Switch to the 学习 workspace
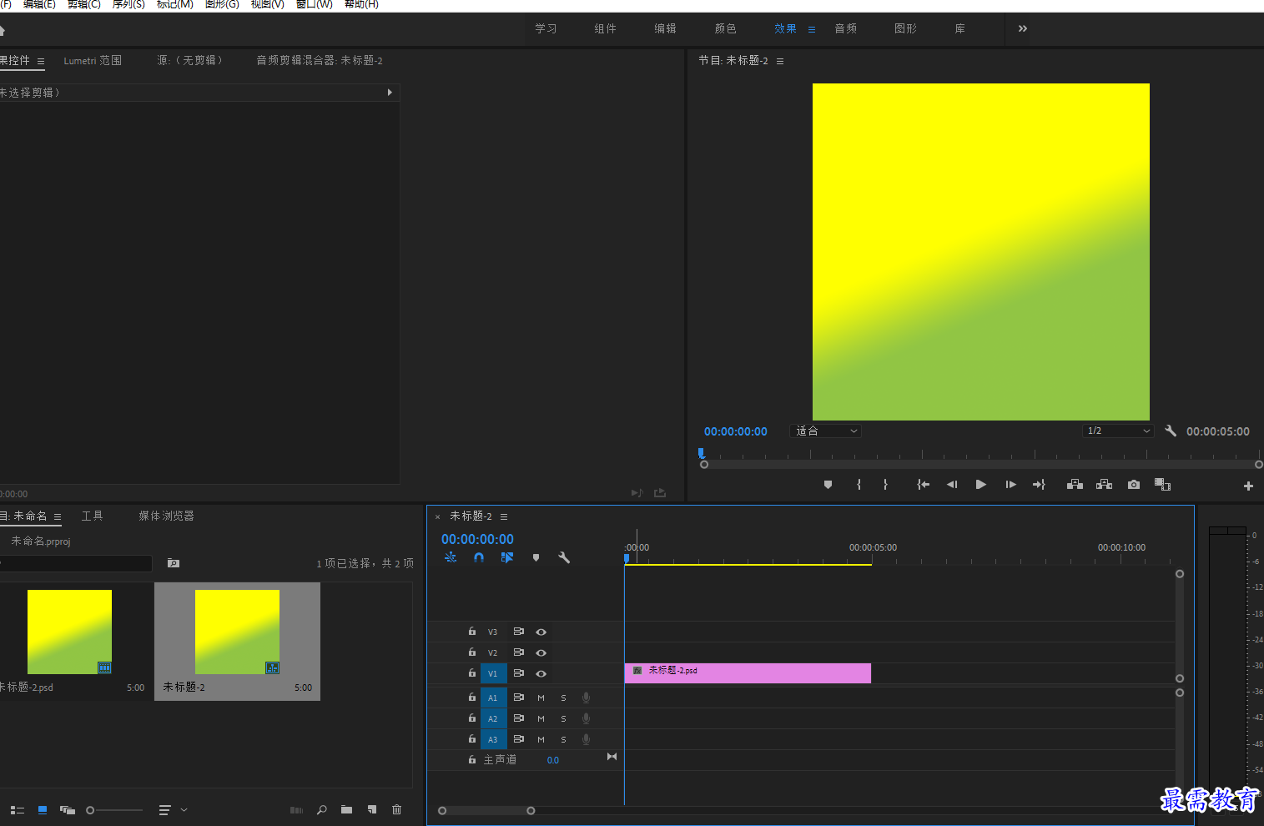Image resolution: width=1264 pixels, height=826 pixels. 546,28
